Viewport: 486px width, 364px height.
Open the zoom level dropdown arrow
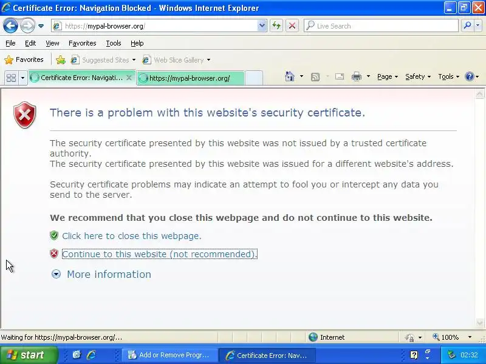coord(470,337)
